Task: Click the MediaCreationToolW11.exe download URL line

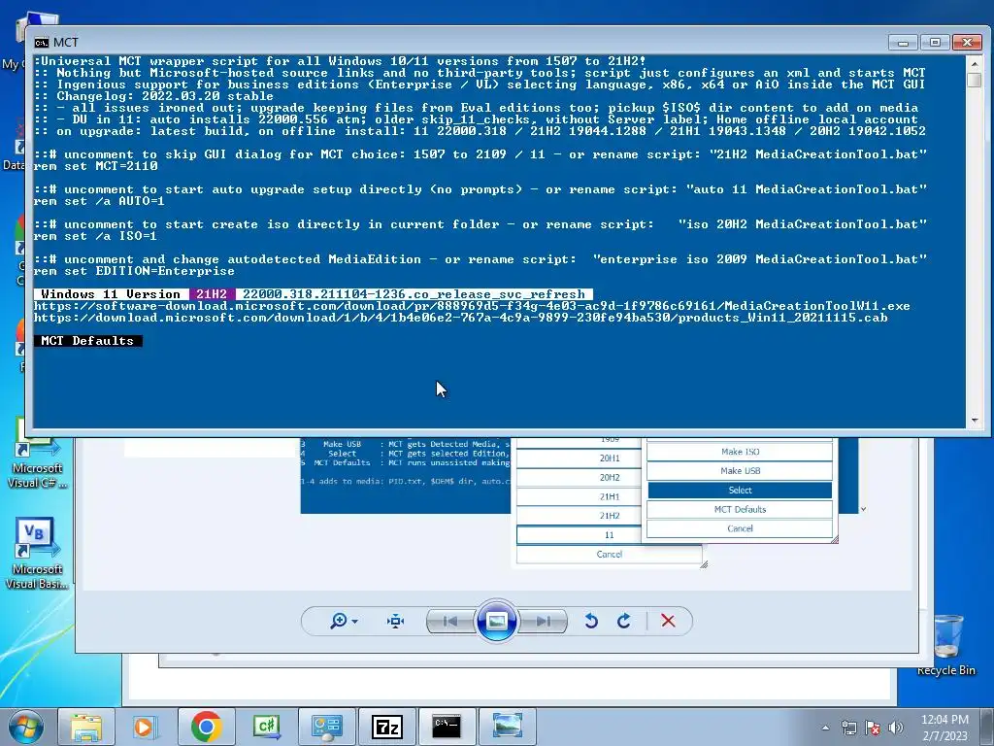Action: pos(472,306)
